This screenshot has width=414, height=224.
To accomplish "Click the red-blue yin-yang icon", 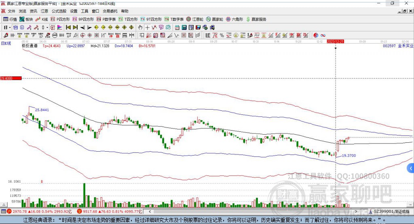I will coord(316,35).
